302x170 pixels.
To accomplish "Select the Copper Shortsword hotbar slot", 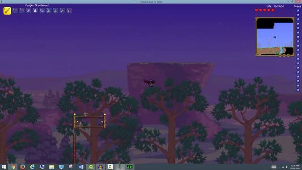I will coord(7,10).
